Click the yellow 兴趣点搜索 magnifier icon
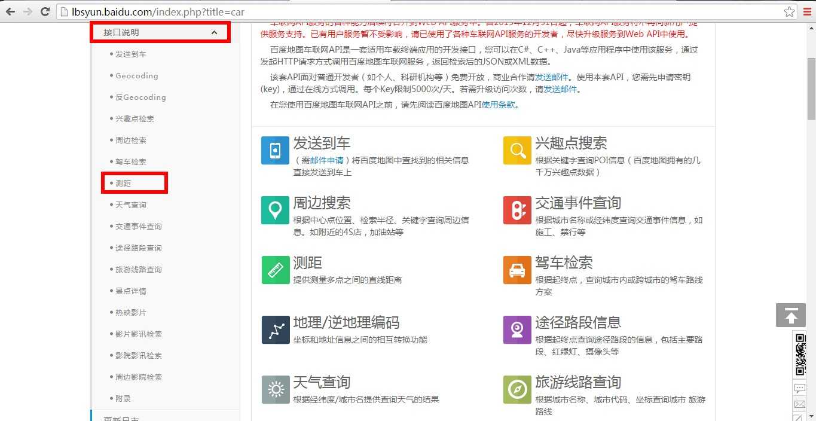This screenshot has width=816, height=421. pyautogui.click(x=517, y=150)
